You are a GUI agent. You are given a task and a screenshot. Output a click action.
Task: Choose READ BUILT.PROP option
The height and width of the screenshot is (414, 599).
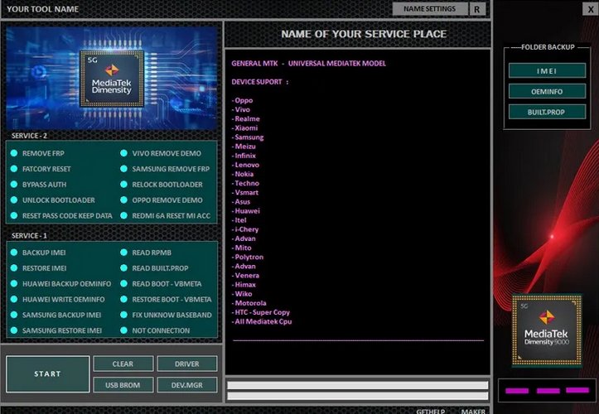click(x=154, y=268)
